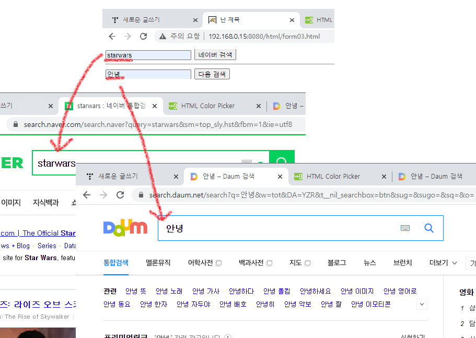Click the 주의 요함 security warning icon

click(x=162, y=37)
